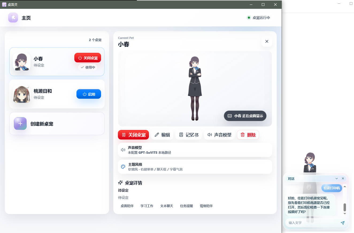Click the large red 关闭桌宠 pause button
The width and height of the screenshot is (354, 233).
click(x=133, y=135)
